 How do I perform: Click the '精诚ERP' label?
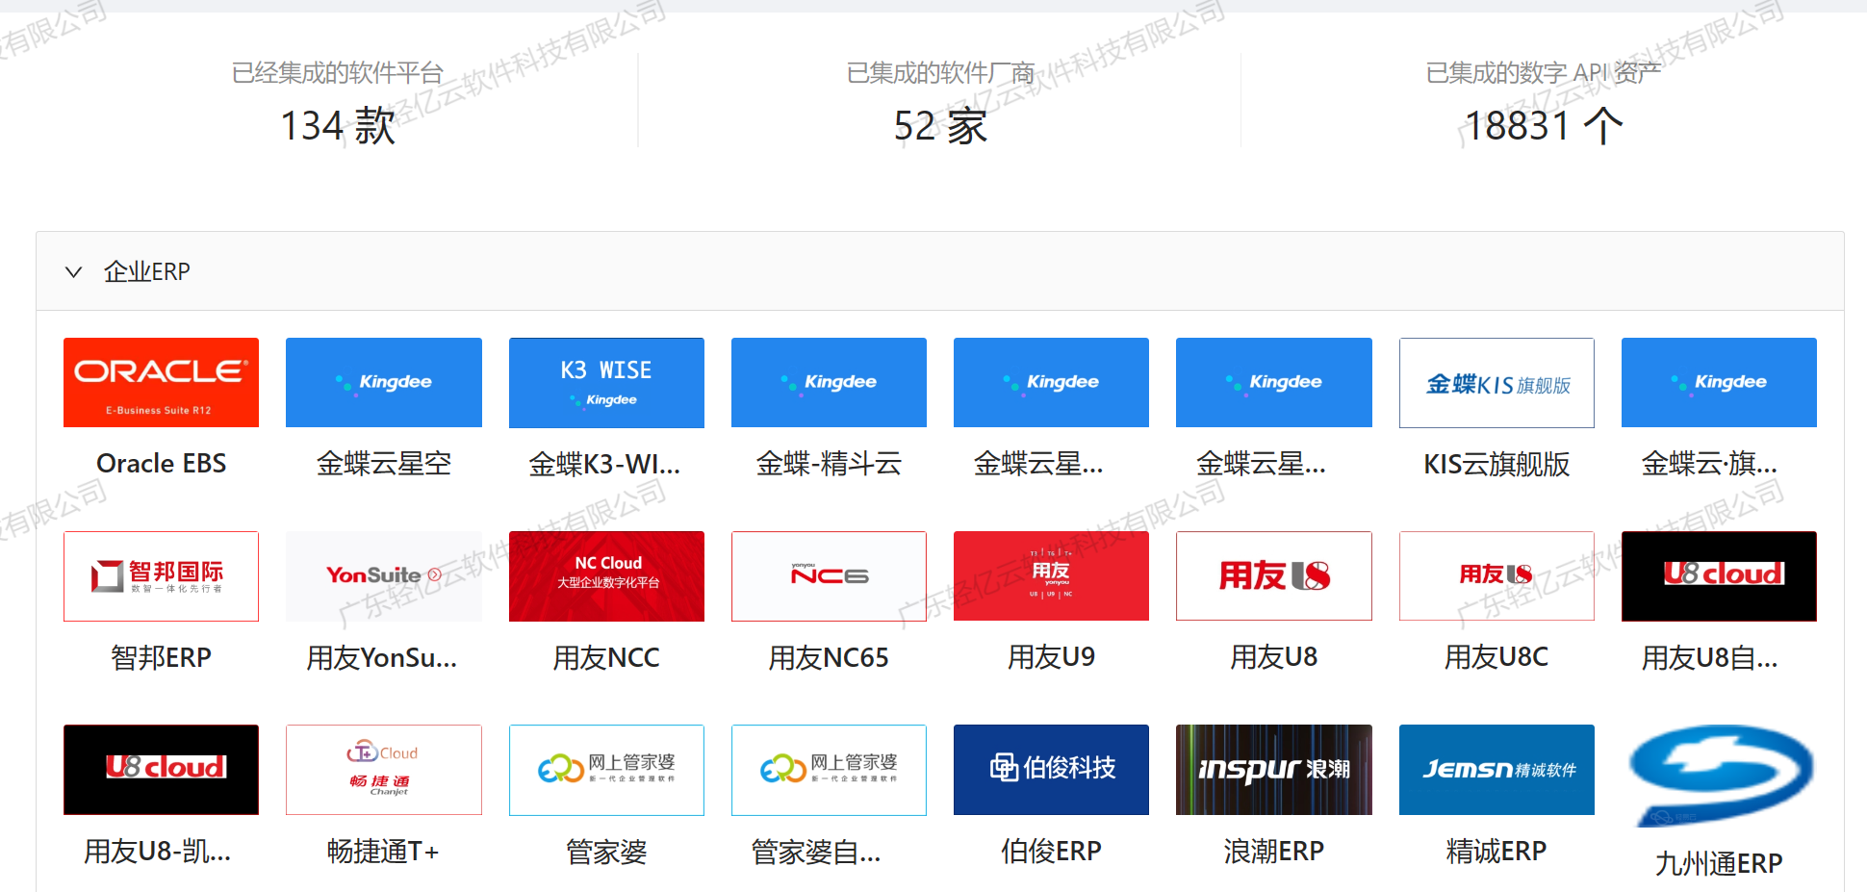click(x=1496, y=851)
